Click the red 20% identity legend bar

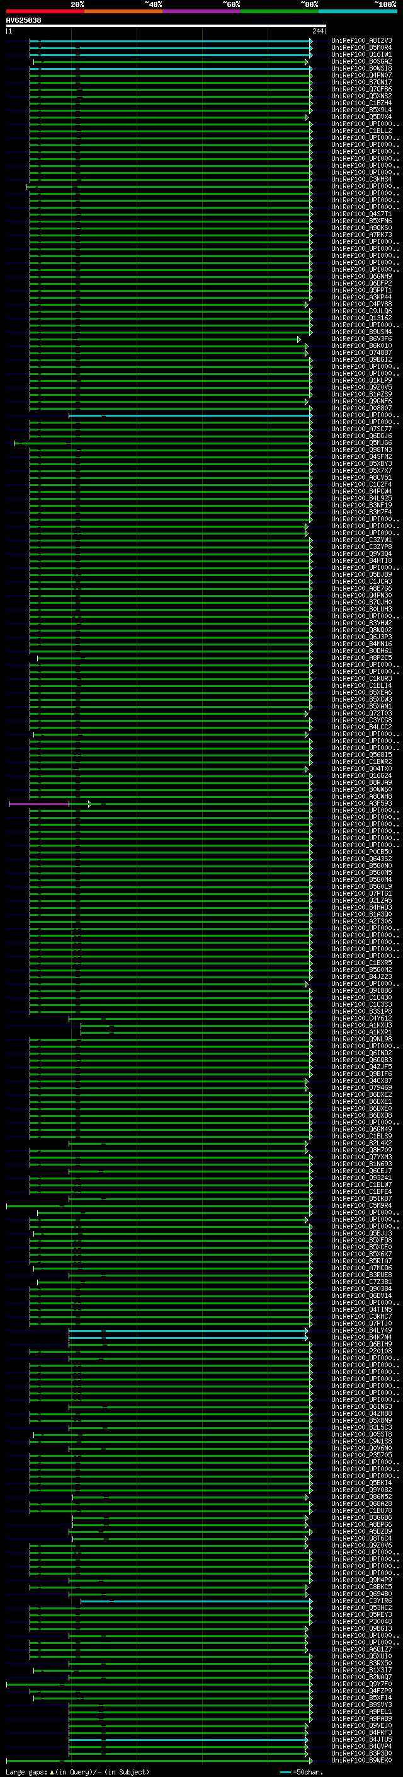pos(45,11)
